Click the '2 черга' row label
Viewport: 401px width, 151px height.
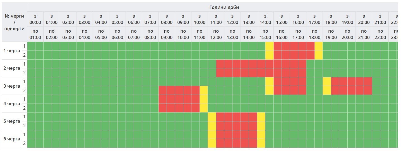(12, 68)
